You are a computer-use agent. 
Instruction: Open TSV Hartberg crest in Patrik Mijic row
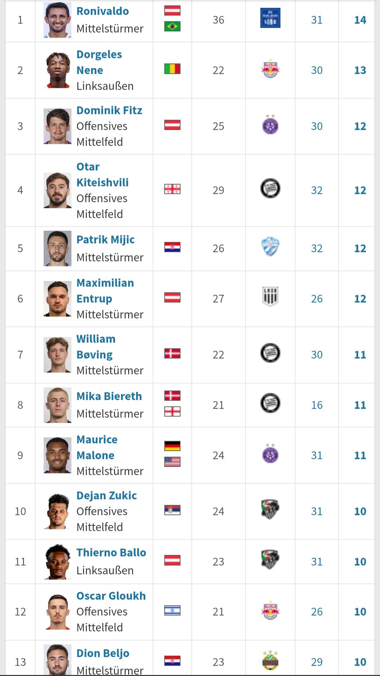(x=270, y=246)
